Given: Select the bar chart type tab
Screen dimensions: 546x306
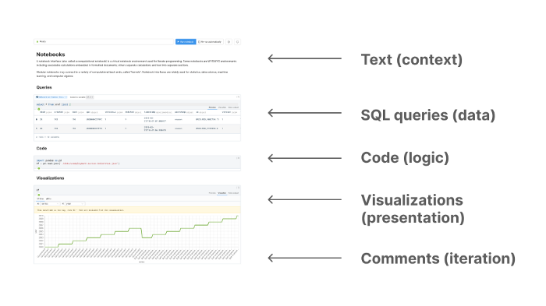Looking at the screenshot, I should 48,199.
